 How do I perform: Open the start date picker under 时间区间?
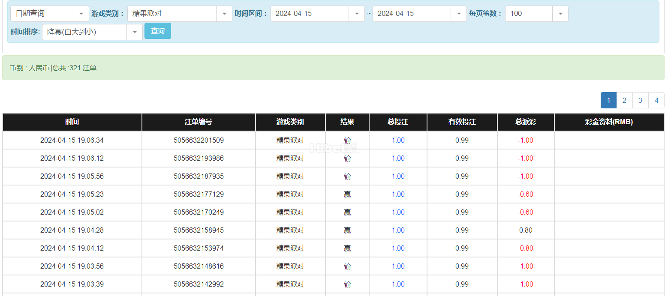318,14
